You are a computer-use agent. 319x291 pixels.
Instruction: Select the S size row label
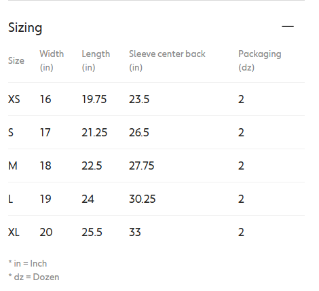[11, 132]
